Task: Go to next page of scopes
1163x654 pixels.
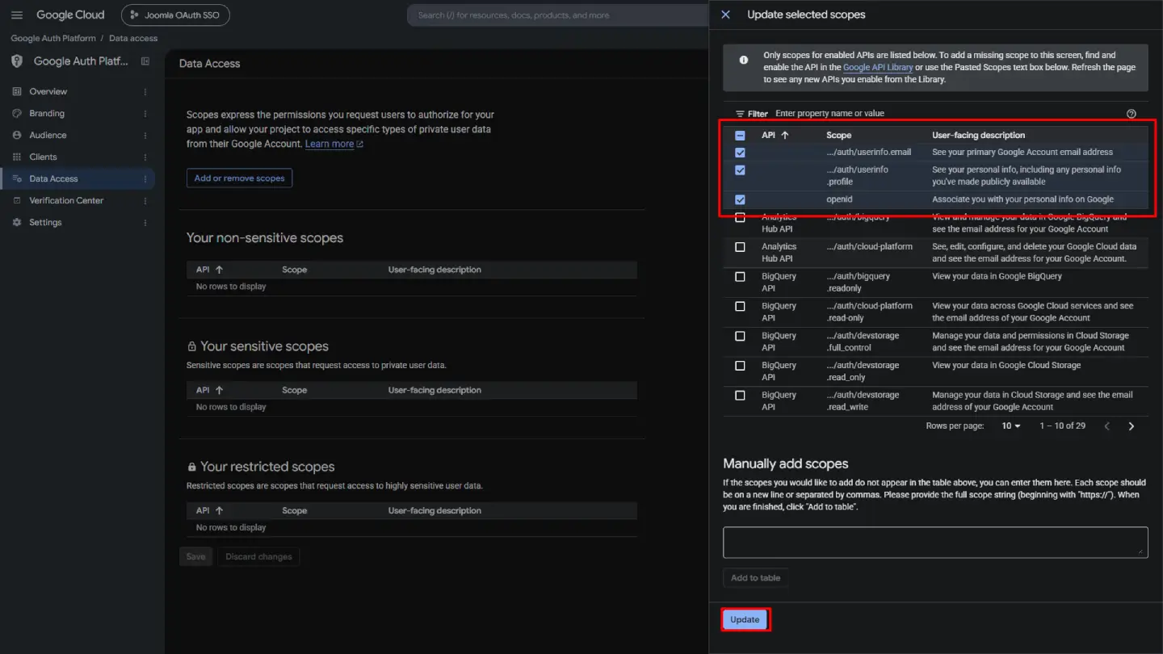Action: [x=1132, y=426]
